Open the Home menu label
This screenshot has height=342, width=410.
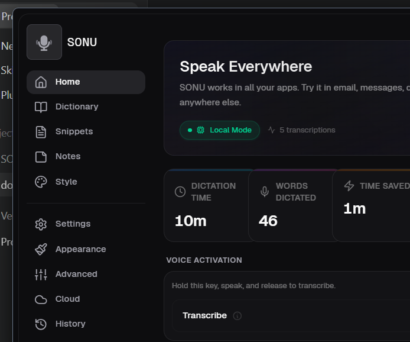67,82
